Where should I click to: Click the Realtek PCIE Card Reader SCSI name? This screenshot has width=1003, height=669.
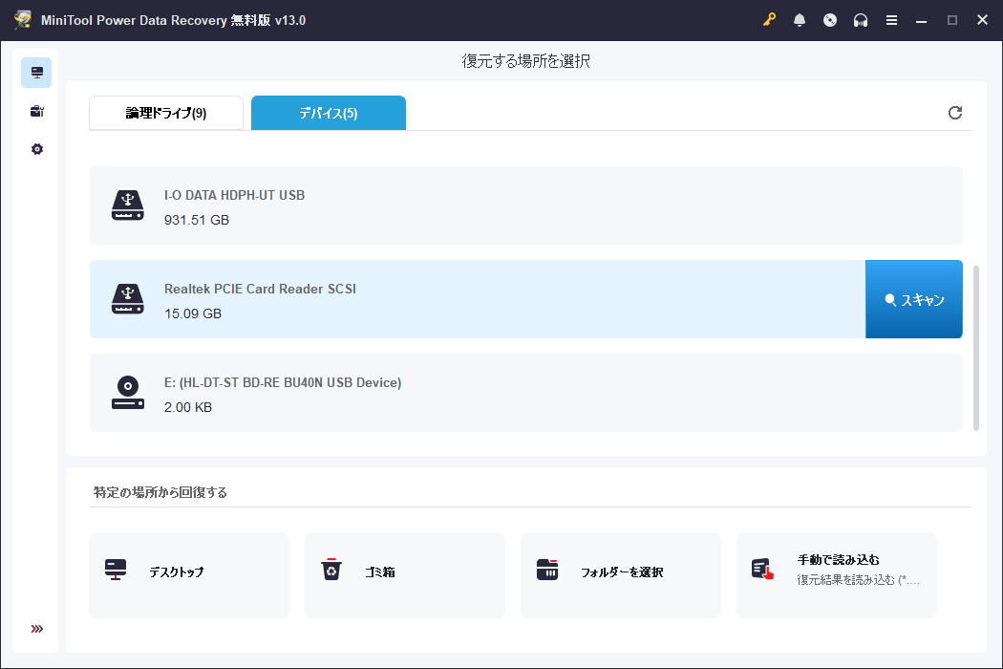click(x=261, y=289)
